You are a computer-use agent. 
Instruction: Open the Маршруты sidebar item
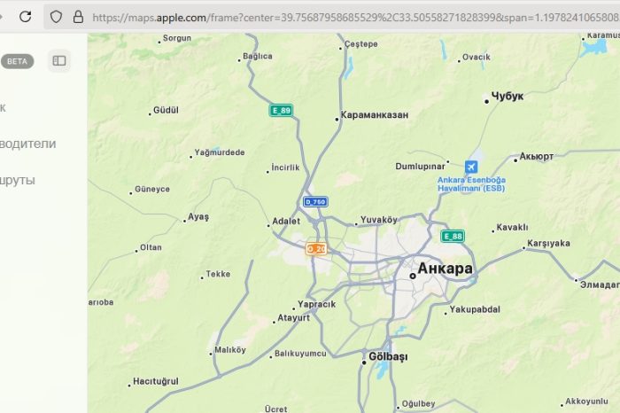click(18, 181)
